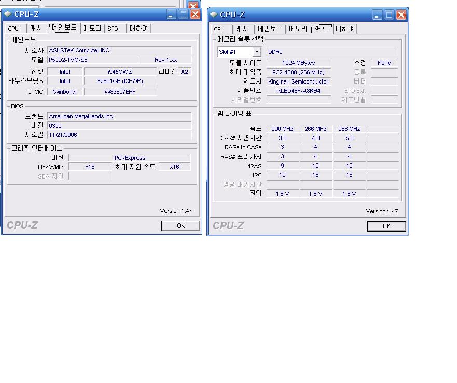
Task: Click Version 1.47 text in right window
Action: [x=382, y=212]
